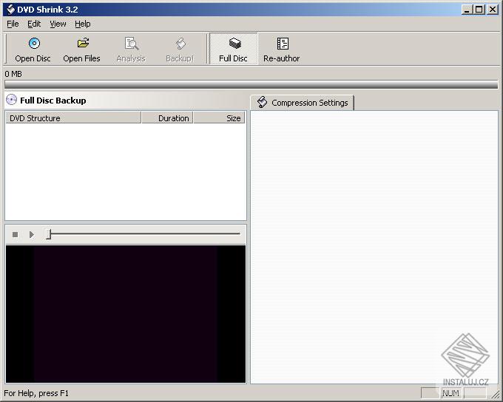
Task: Click the preview seek slider handle
Action: [x=48, y=234]
